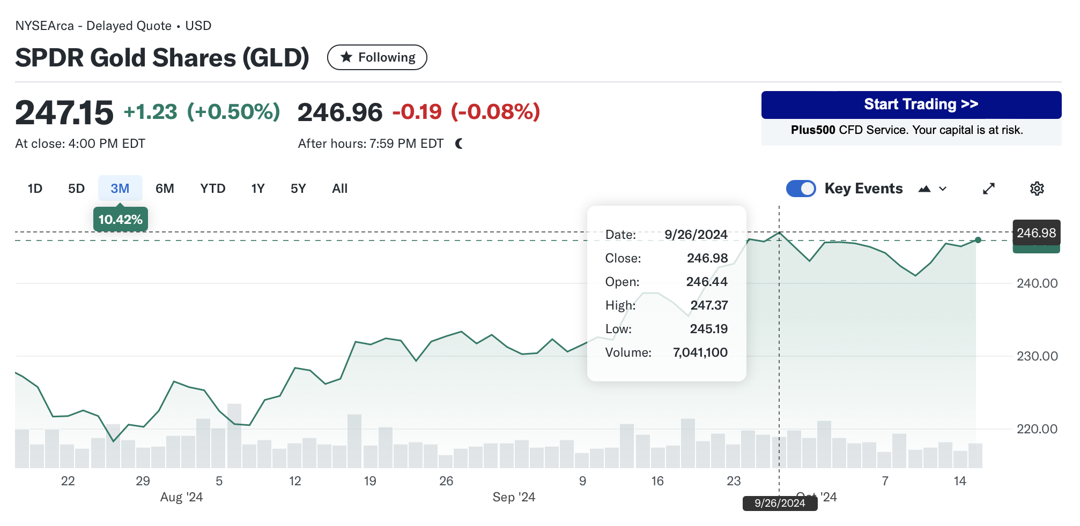The width and height of the screenshot is (1080, 526).
Task: Click the Start Trading button
Action: coord(911,104)
